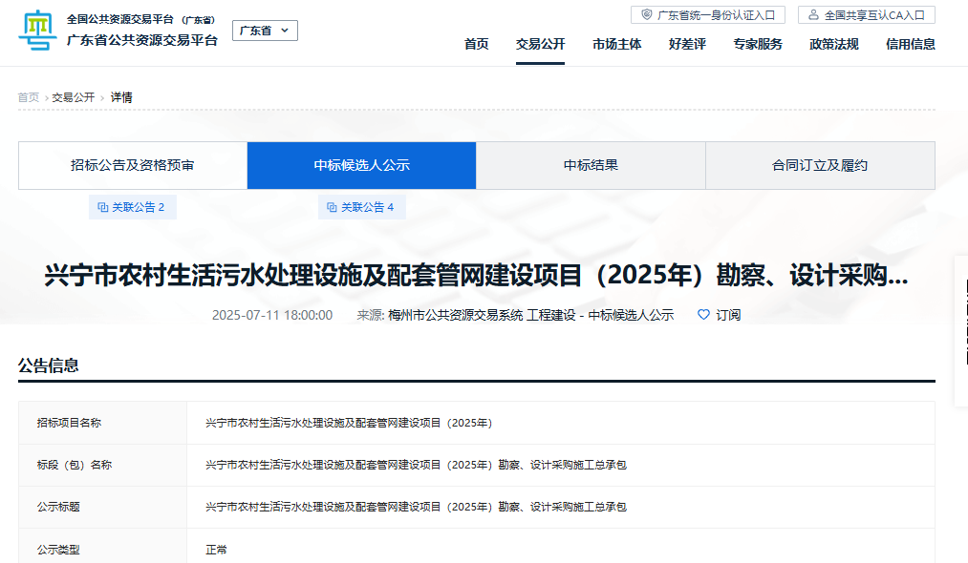This screenshot has height=563, width=968.
Task: Click the user icon beside 全国共享互认CA入口
Action: coord(813,15)
